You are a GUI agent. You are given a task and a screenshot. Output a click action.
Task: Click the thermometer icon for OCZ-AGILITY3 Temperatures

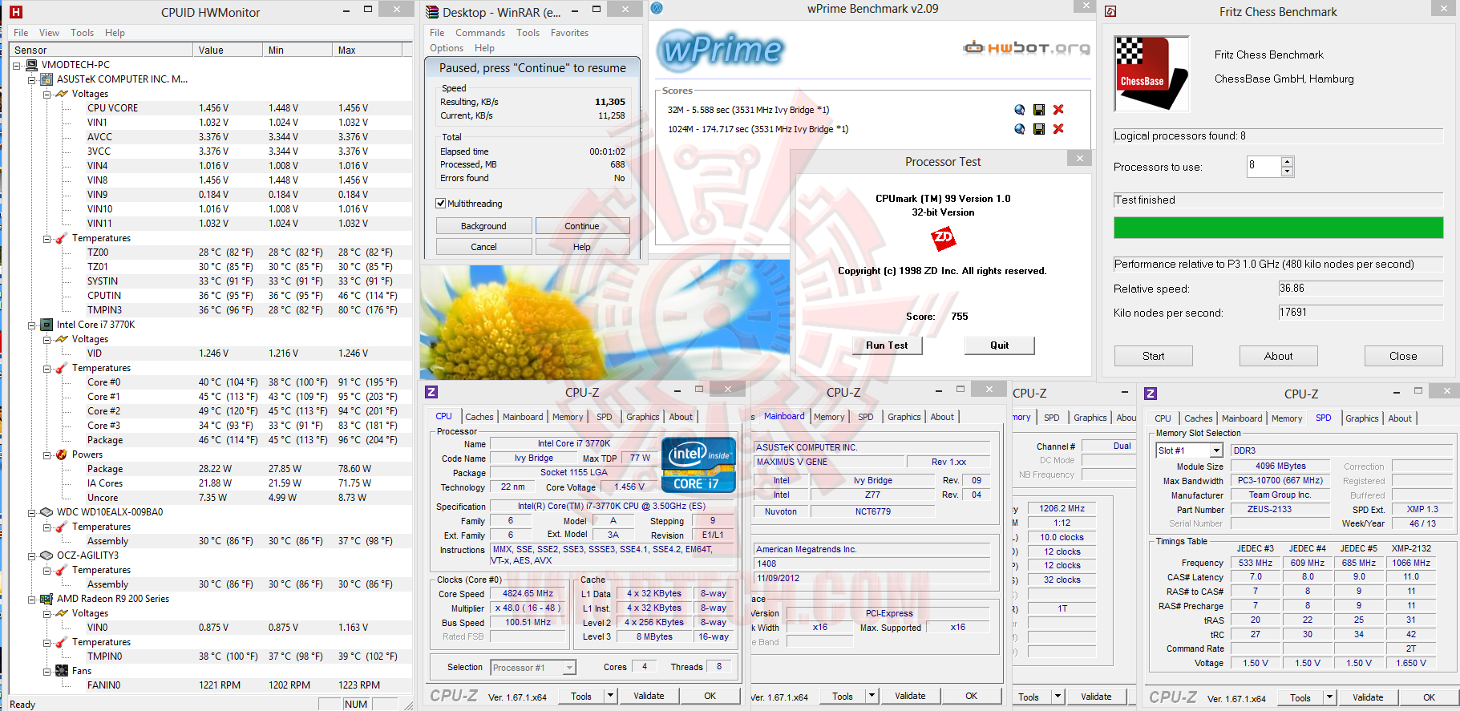tap(62, 570)
